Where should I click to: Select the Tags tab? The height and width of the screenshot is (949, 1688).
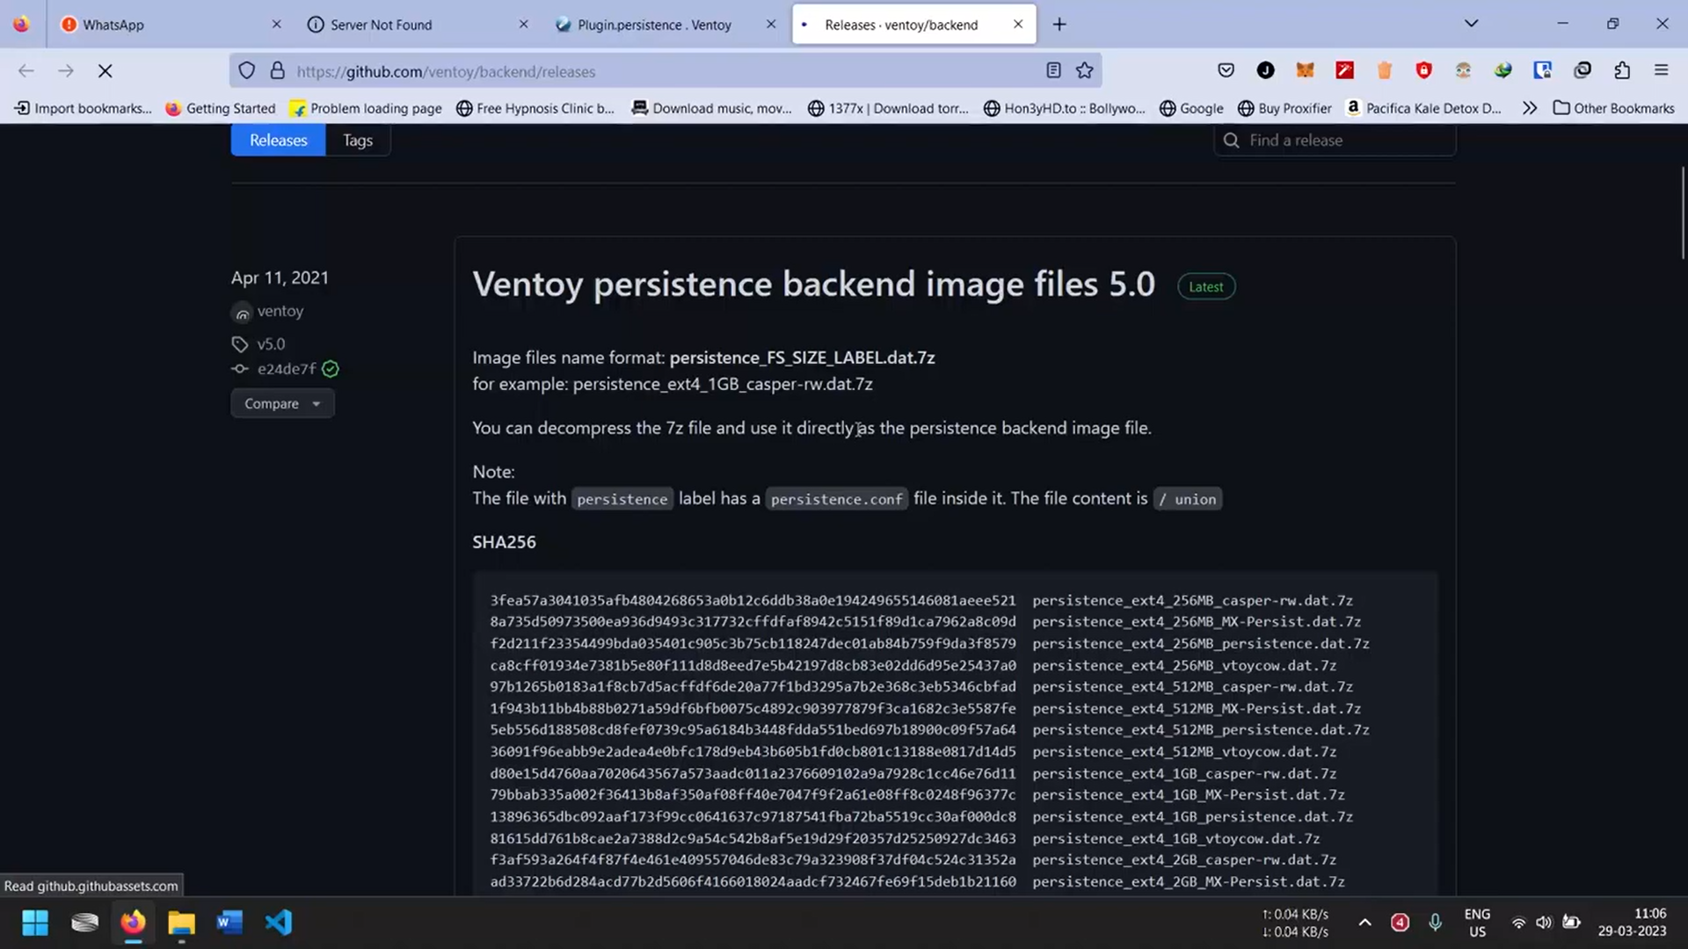[x=357, y=140]
